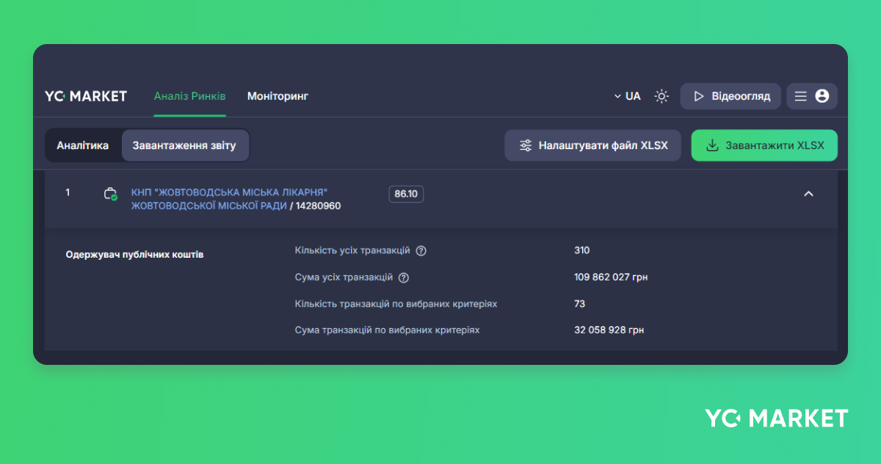The width and height of the screenshot is (881, 464).
Task: Open the hamburger user account menu
Action: 811,96
